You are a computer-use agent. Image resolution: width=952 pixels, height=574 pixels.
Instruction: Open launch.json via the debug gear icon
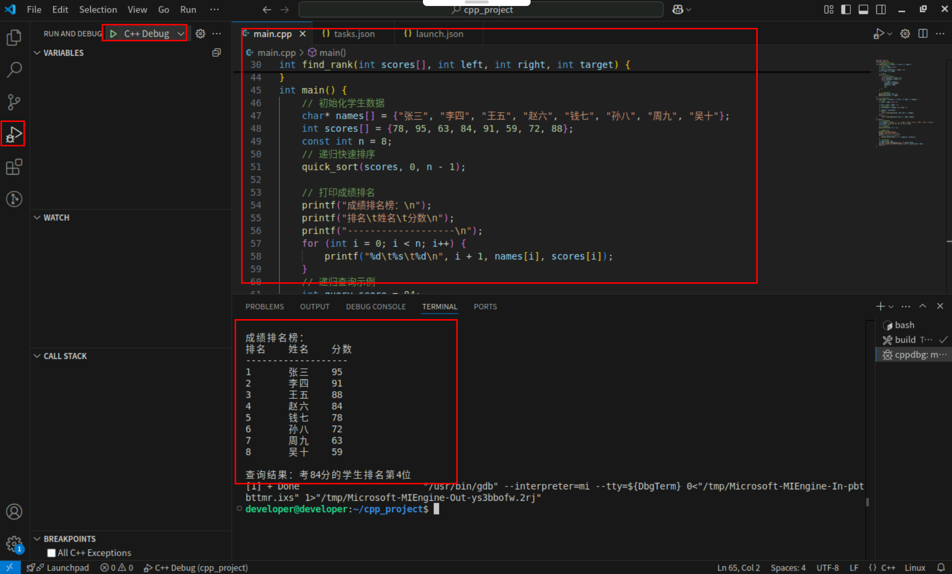coord(200,33)
